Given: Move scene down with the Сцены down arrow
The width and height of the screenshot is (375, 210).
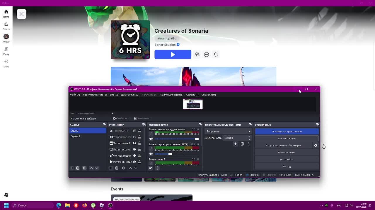Looking at the screenshot, I should 97,168.
